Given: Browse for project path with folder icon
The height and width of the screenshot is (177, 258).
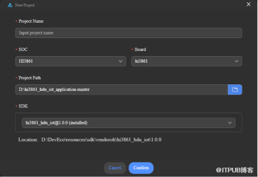Looking at the screenshot, I should 235,89.
